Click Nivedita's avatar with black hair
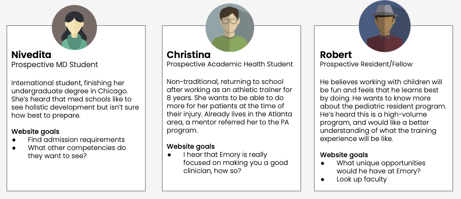This screenshot has width=461, height=199. (x=74, y=28)
